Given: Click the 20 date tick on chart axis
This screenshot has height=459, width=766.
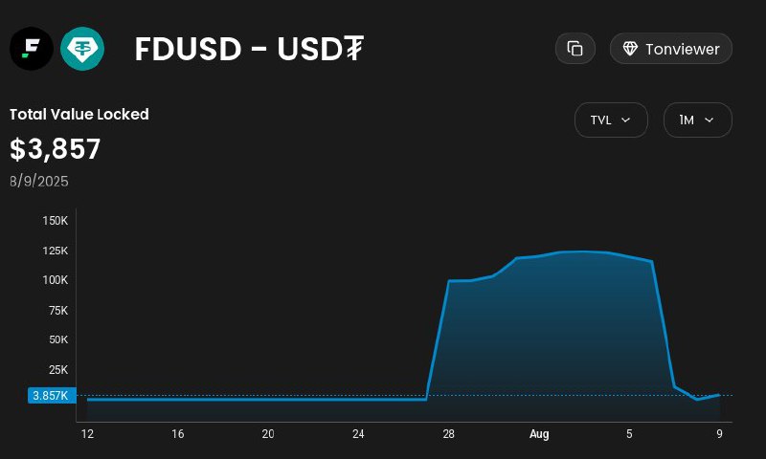Looking at the screenshot, I should point(268,434).
